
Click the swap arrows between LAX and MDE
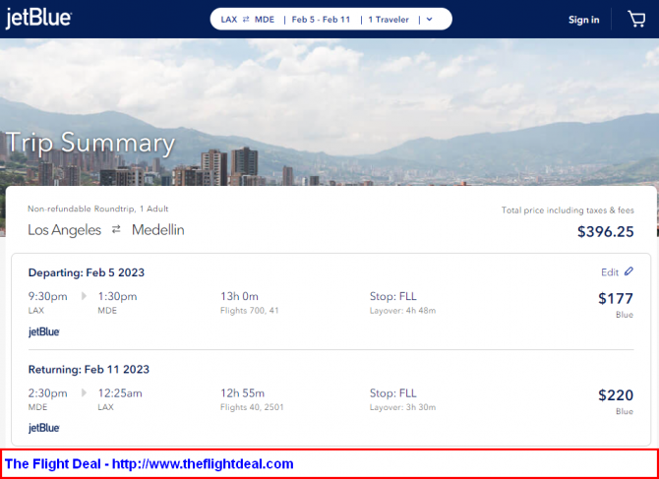(x=246, y=20)
